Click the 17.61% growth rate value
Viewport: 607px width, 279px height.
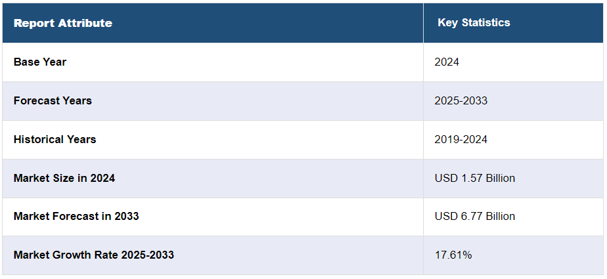pyautogui.click(x=453, y=255)
